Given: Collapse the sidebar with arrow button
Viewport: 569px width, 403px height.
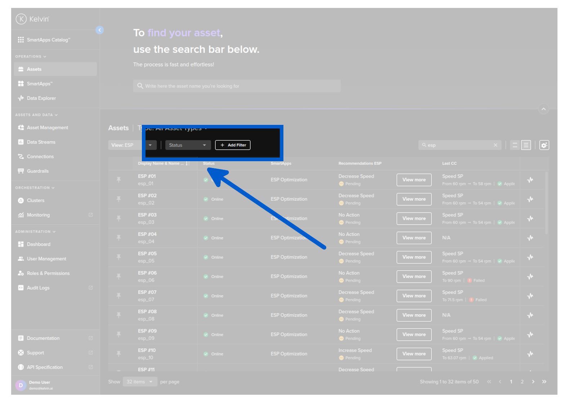Looking at the screenshot, I should [x=100, y=30].
